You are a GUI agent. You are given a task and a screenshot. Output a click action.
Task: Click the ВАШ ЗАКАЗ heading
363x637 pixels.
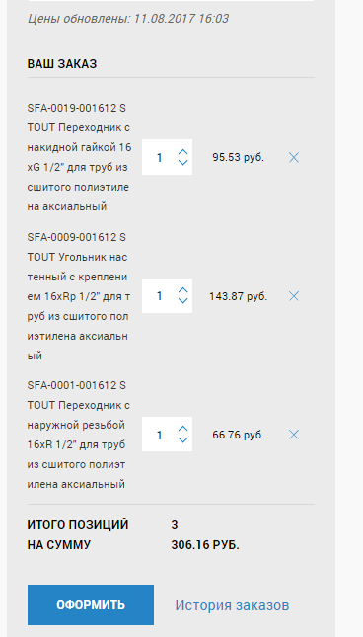coord(62,64)
